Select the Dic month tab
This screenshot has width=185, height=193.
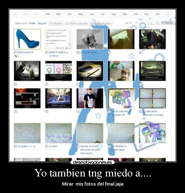coord(158,14)
